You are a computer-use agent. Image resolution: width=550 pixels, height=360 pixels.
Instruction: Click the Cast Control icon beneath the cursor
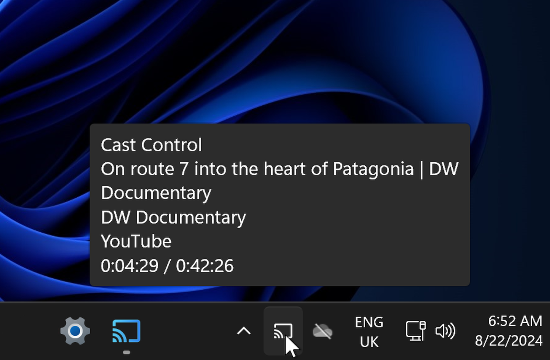point(283,331)
